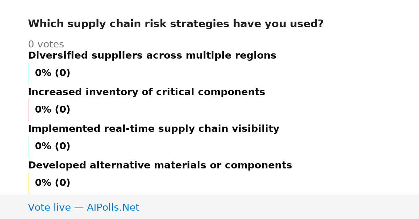Image resolution: width=419 pixels, height=219 pixels.
Task: Click the (0) vote count under Increased inventory
Action: [63, 110]
